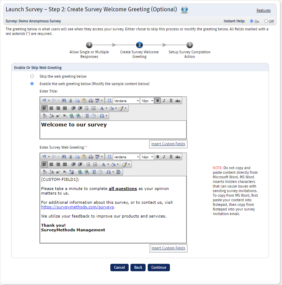Click Insert Custom Fields under title editor
This screenshot has width=282, height=285.
click(168, 144)
